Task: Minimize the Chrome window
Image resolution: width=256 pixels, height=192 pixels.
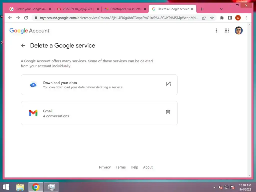Action: click(230, 5)
